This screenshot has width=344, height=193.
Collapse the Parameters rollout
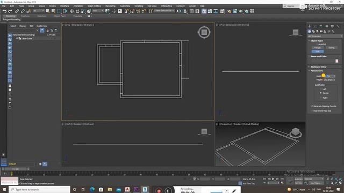pos(317,71)
